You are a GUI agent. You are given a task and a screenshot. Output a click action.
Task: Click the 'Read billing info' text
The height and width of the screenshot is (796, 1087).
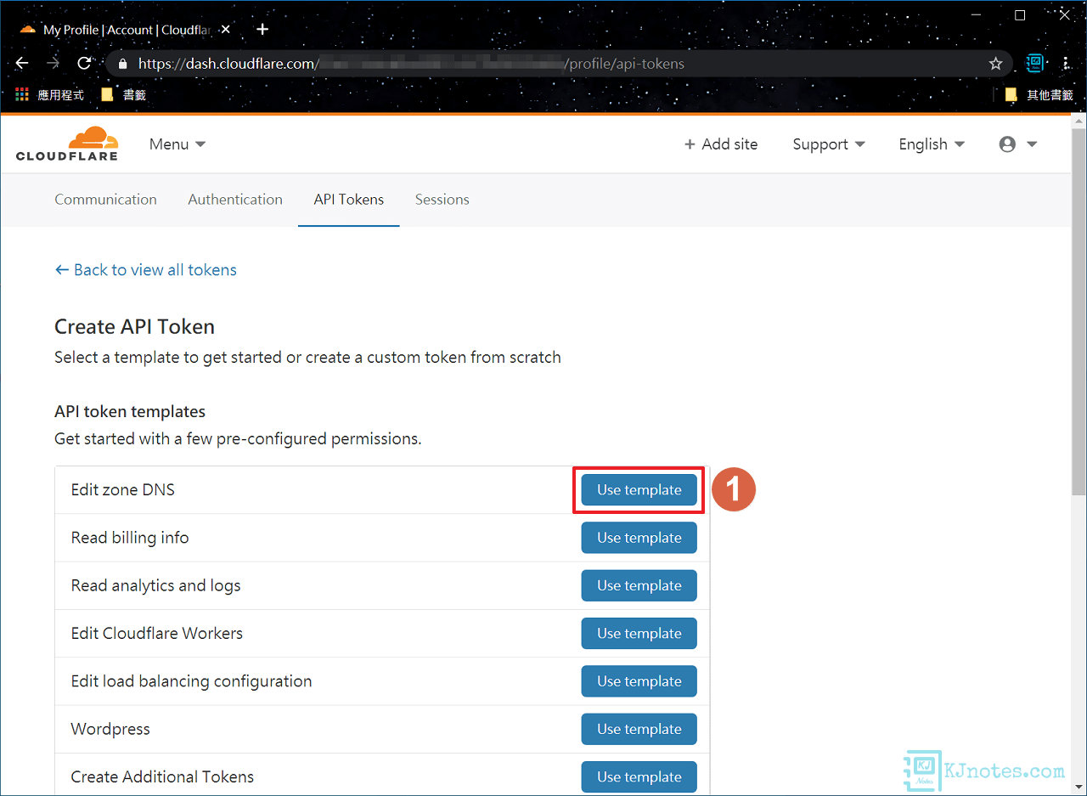tap(130, 538)
